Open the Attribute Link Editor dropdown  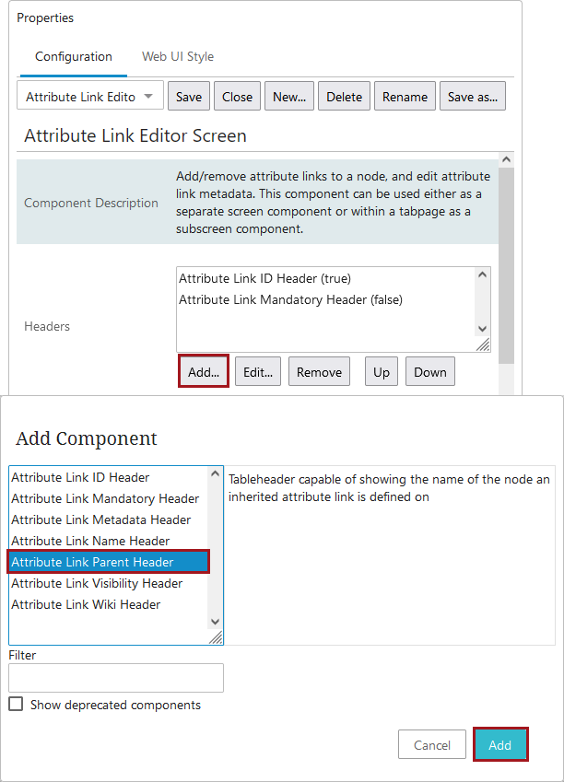pos(90,97)
